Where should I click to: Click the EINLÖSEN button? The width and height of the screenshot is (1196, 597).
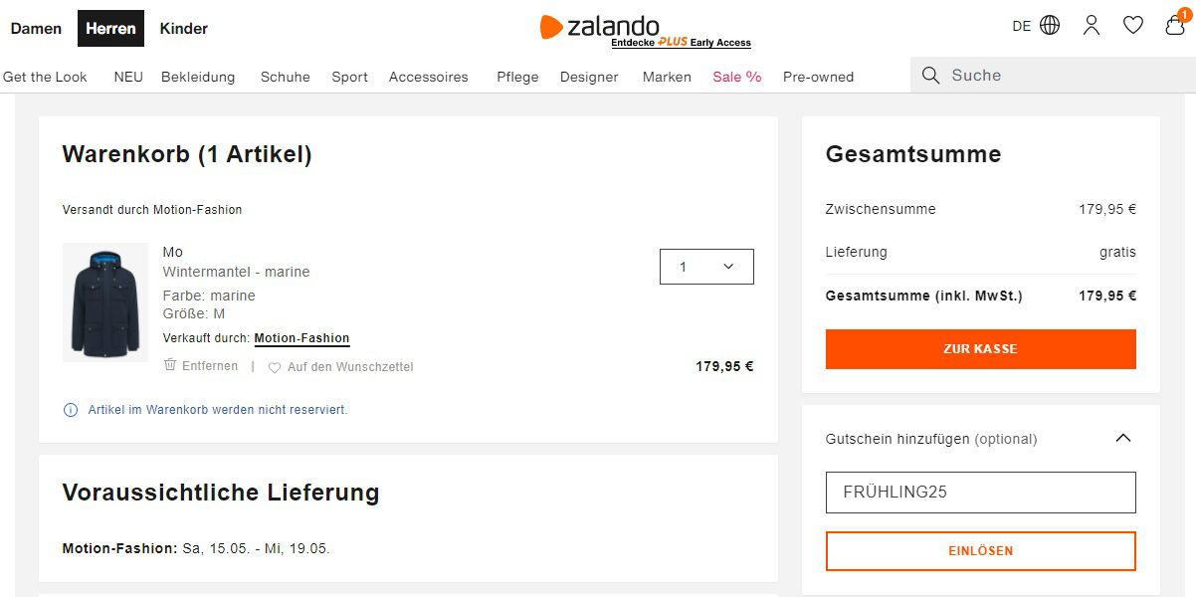pyautogui.click(x=980, y=550)
